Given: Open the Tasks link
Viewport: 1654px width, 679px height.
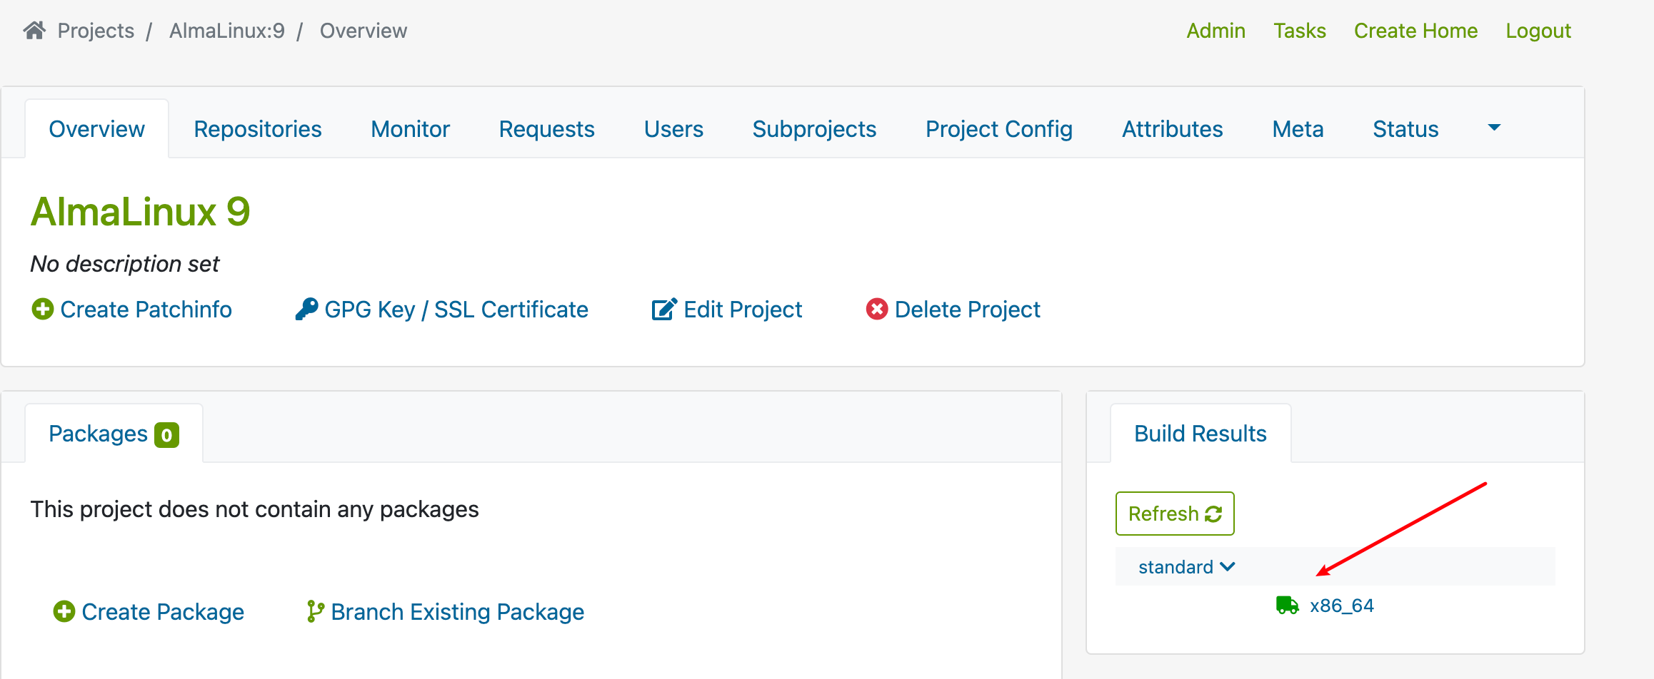Looking at the screenshot, I should [1300, 31].
